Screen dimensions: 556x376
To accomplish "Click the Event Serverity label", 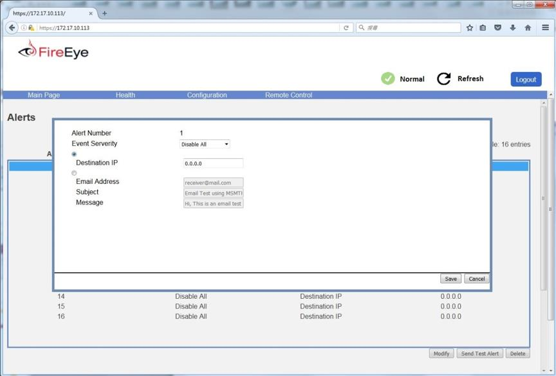I will 95,143.
